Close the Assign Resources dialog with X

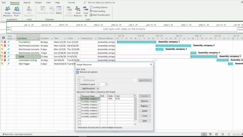click(151, 64)
